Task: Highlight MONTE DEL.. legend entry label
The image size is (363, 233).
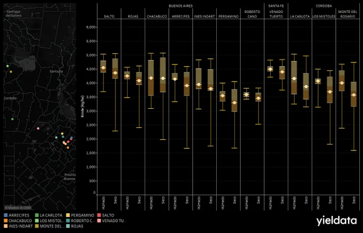Action: (52, 226)
